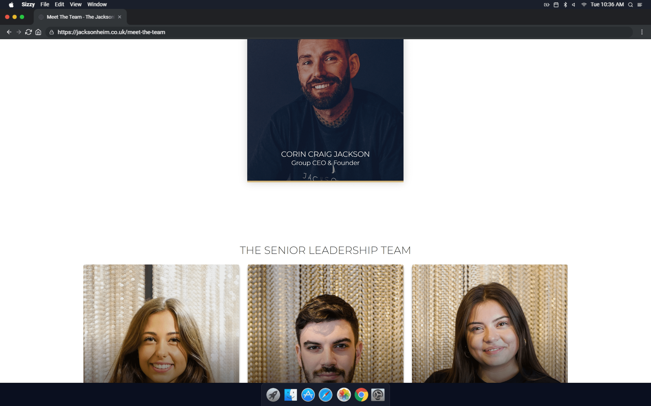Screen dimensions: 651x406
Task: Open the Wi-Fi status icon
Action: tap(584, 5)
